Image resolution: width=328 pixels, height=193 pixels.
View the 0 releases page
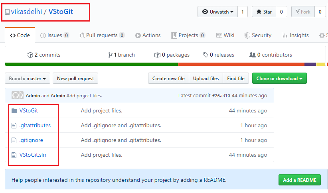click(219, 55)
